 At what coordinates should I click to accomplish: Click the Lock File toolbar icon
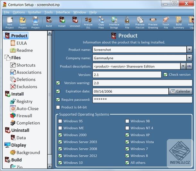127,23
